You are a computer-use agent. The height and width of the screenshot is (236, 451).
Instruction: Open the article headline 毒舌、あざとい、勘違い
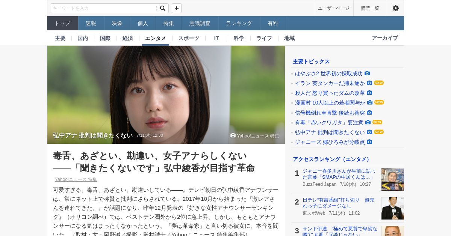point(154,162)
